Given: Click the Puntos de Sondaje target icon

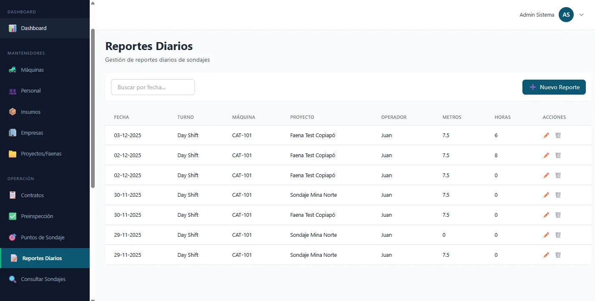Looking at the screenshot, I should coord(13,237).
